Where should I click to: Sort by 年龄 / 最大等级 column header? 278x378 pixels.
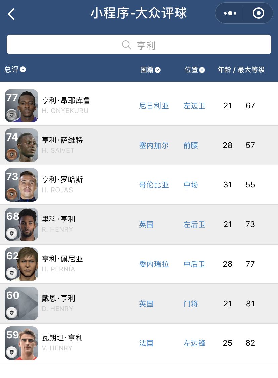click(241, 70)
